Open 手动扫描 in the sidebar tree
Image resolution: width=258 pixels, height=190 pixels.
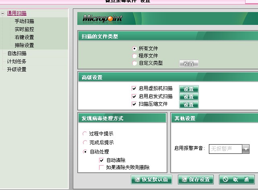(x=24, y=21)
